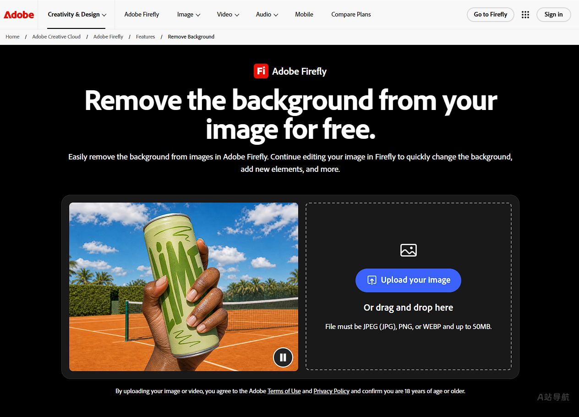Expand the Creativity & Design dropdown
This screenshot has height=417, width=579.
tap(77, 15)
